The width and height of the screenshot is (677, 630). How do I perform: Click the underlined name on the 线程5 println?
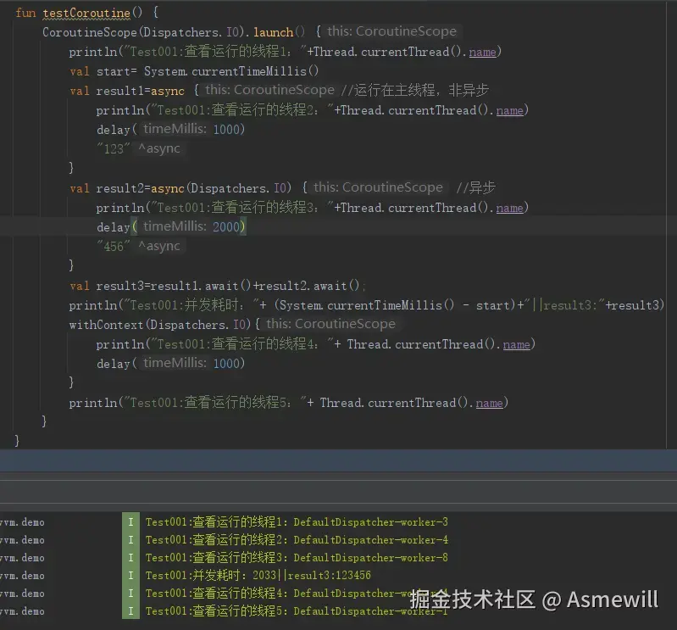pyautogui.click(x=489, y=403)
